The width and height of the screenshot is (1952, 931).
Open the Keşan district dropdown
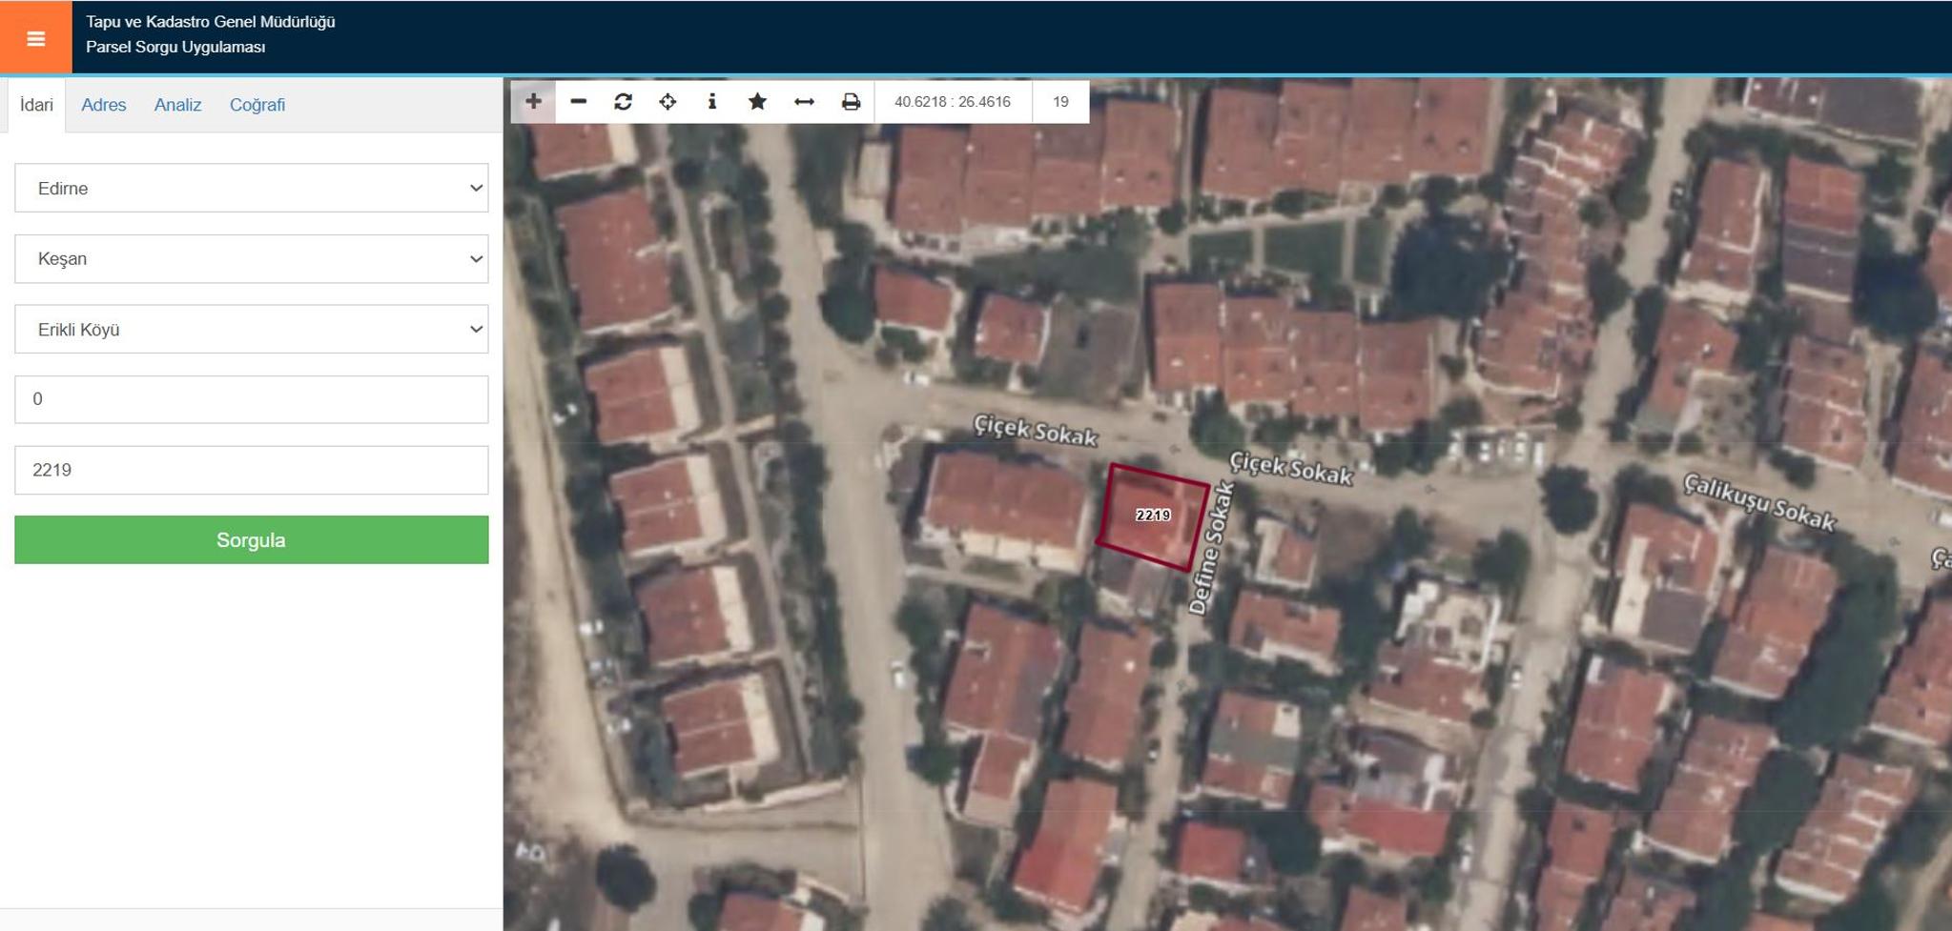252,258
